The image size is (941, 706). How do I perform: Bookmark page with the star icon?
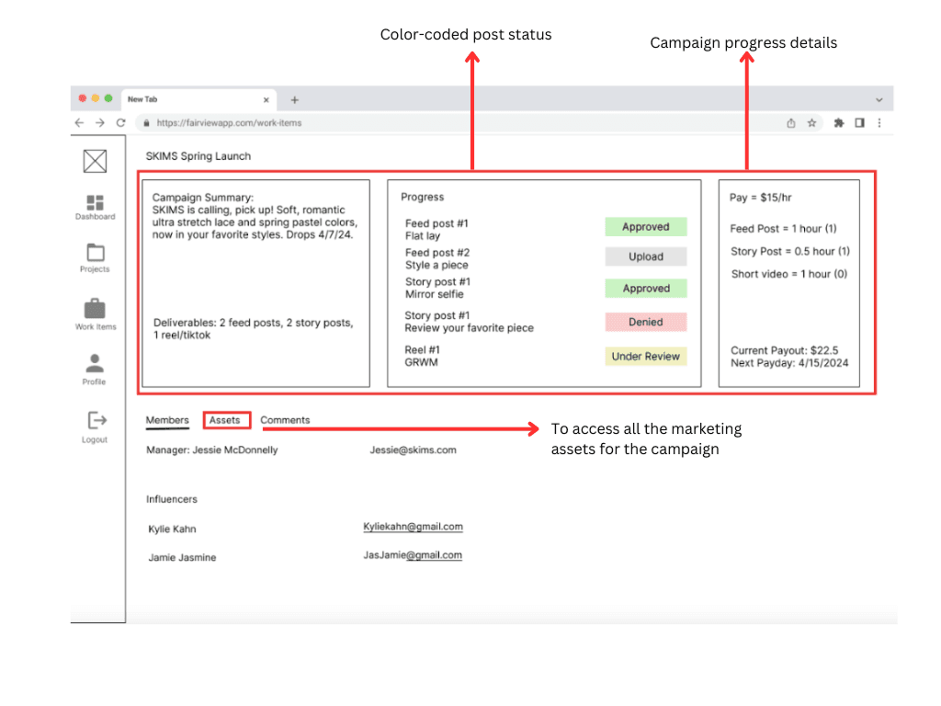(x=811, y=123)
